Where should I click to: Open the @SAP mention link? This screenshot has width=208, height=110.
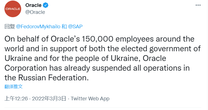tap(75, 27)
